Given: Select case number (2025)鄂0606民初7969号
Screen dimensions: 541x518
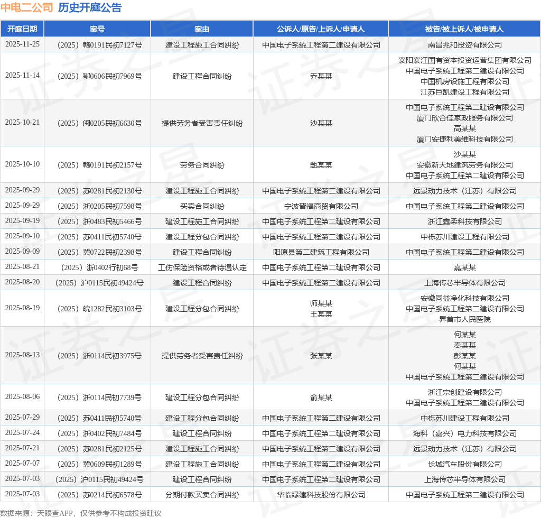Looking at the screenshot, I should pos(99,76).
